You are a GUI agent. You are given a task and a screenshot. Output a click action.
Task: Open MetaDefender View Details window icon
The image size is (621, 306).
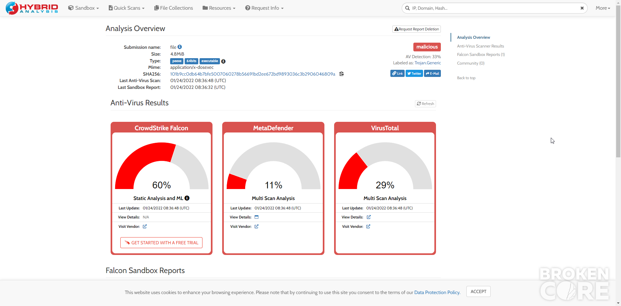click(x=256, y=217)
